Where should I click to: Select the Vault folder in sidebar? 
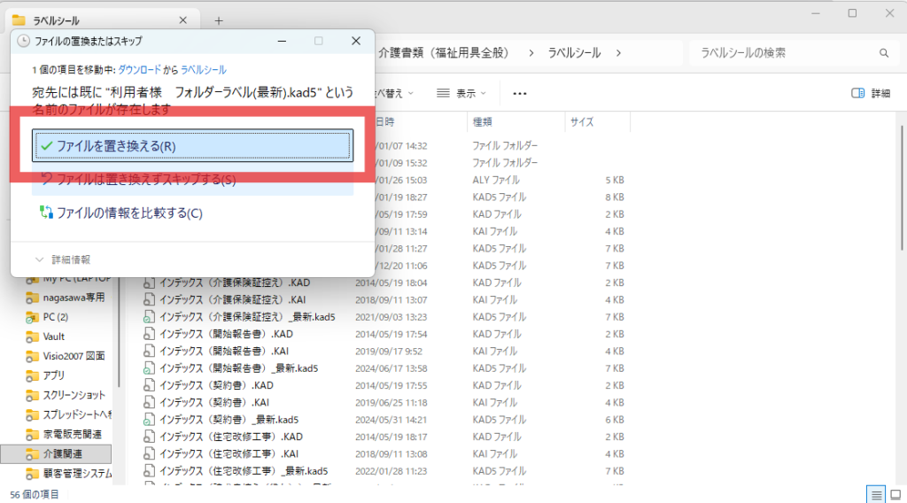[x=54, y=337]
